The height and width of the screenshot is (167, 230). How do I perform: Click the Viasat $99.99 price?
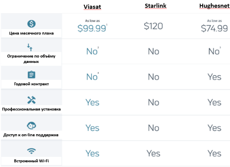92,29
